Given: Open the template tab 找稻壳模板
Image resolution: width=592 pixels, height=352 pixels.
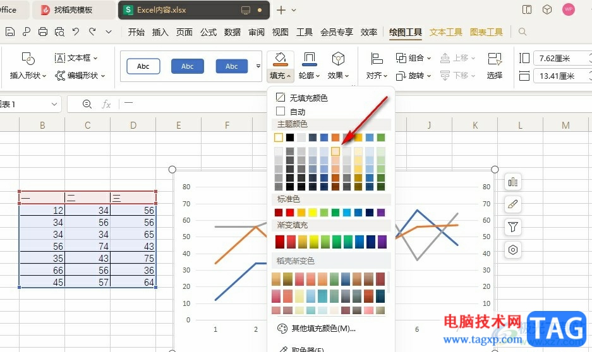Looking at the screenshot, I should 73,10.
